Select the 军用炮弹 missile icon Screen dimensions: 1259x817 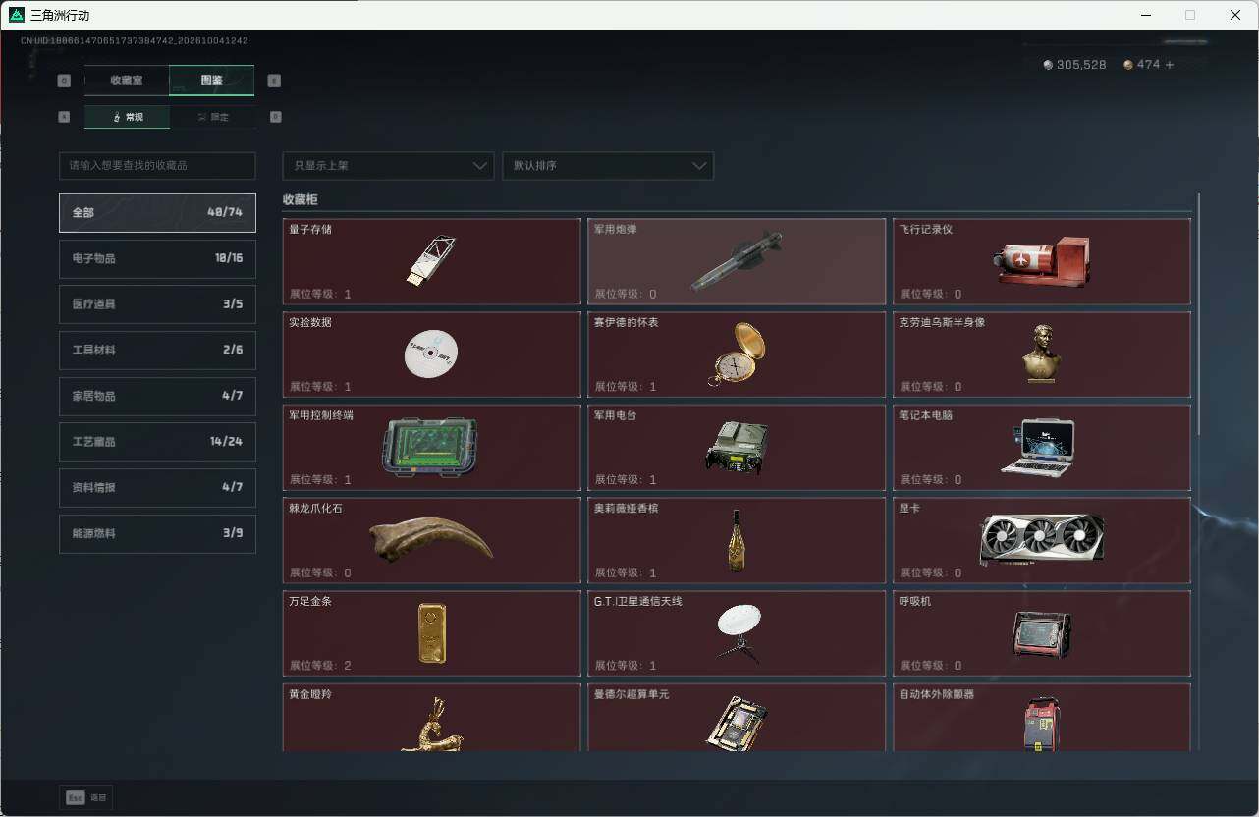[x=737, y=261]
